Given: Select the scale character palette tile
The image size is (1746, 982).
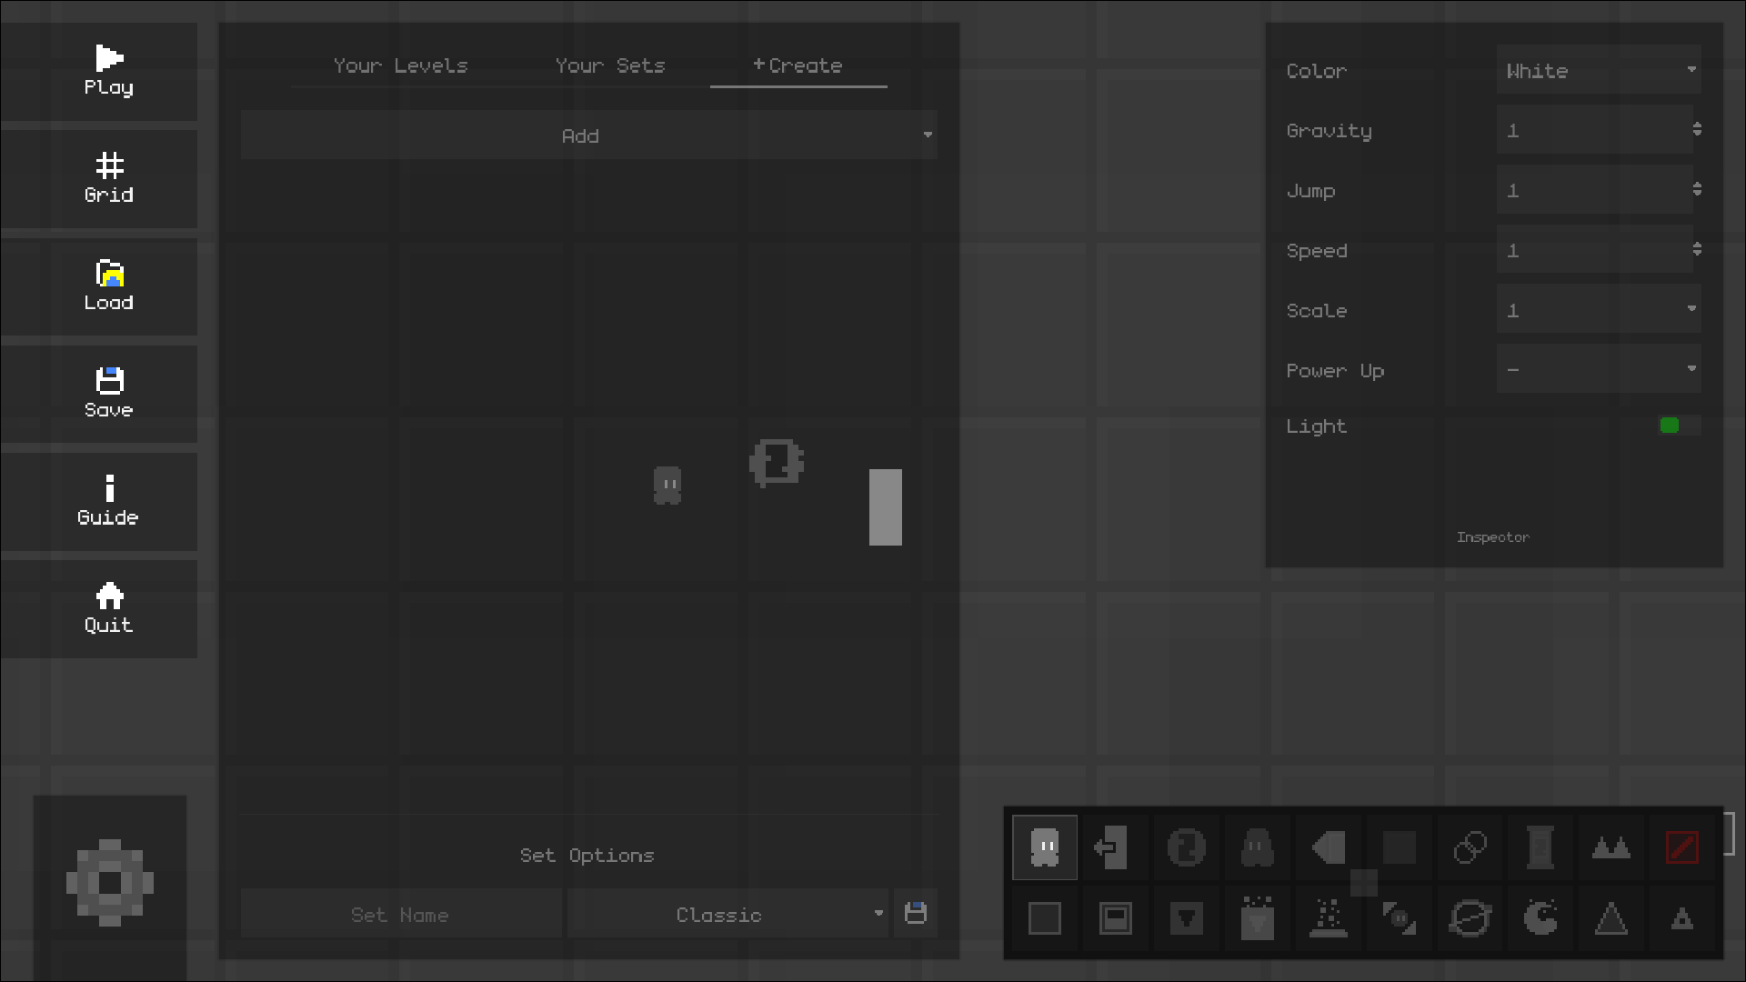Looking at the screenshot, I should tap(1400, 918).
